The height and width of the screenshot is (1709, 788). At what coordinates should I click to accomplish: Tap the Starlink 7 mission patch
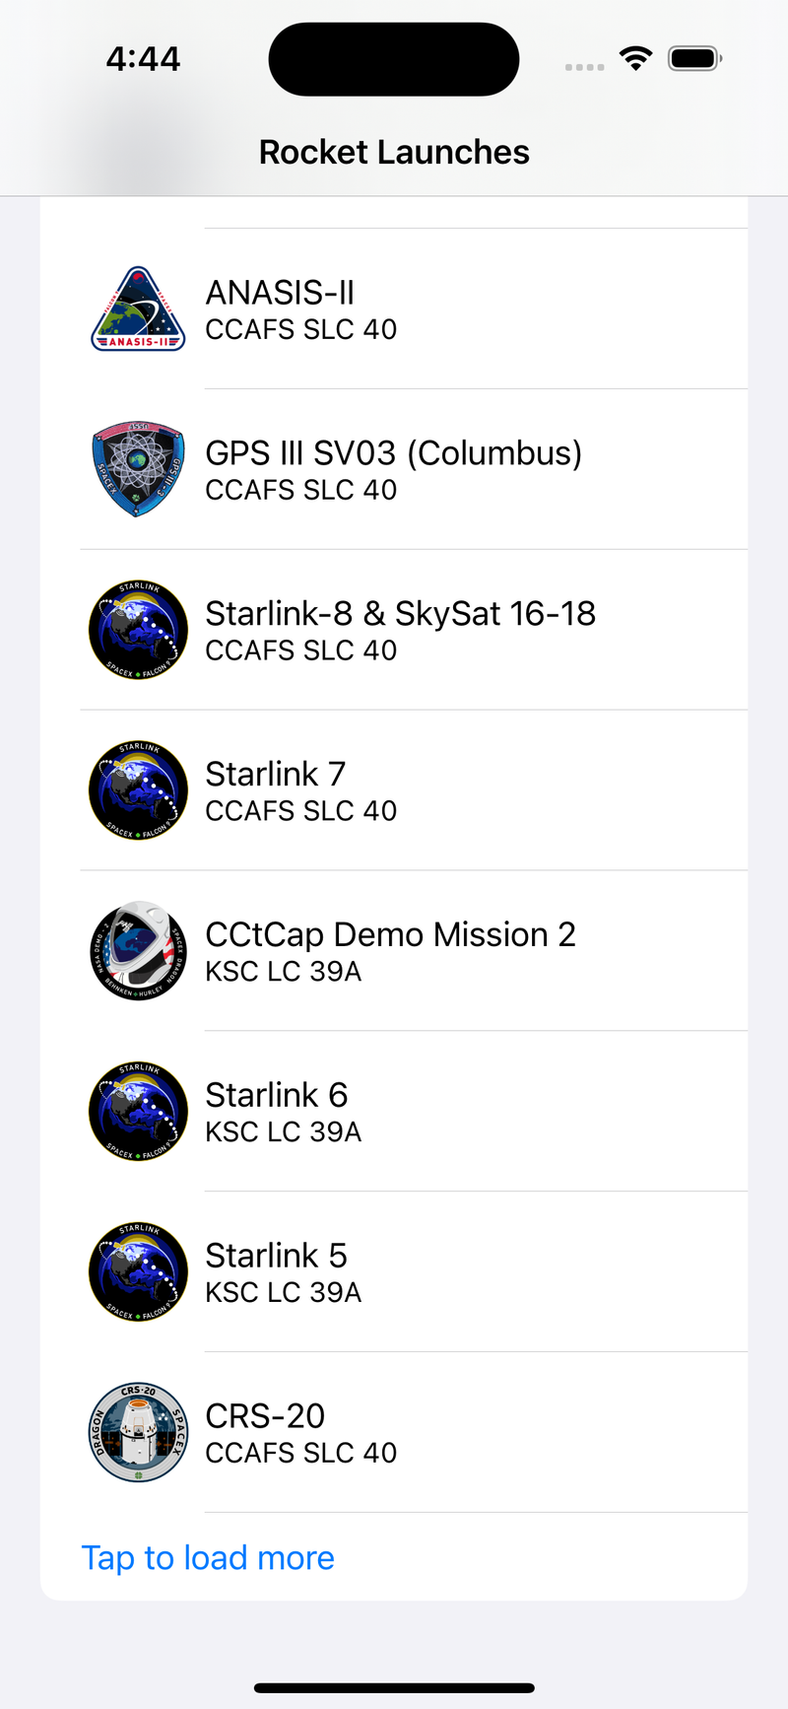click(138, 791)
